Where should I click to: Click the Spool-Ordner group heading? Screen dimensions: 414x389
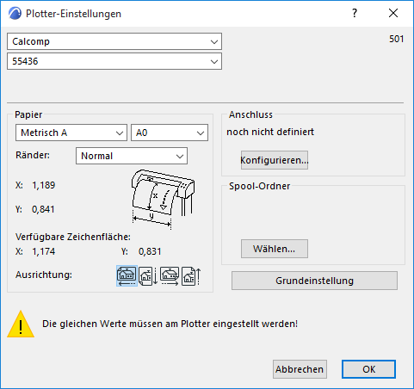point(259,186)
